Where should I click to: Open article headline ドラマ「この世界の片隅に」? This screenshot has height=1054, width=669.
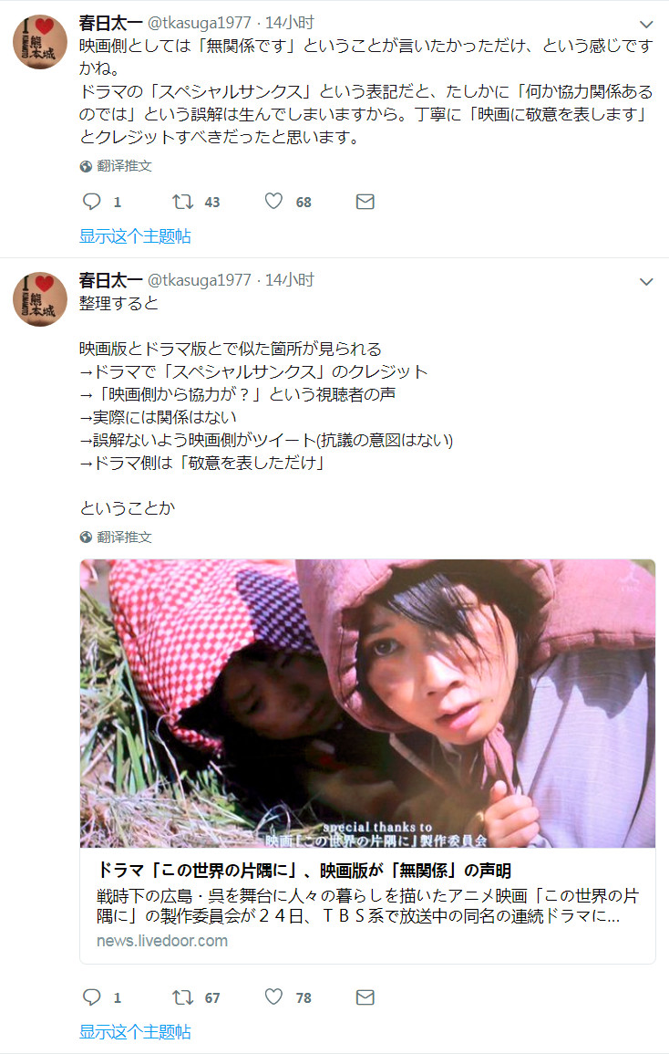click(304, 871)
